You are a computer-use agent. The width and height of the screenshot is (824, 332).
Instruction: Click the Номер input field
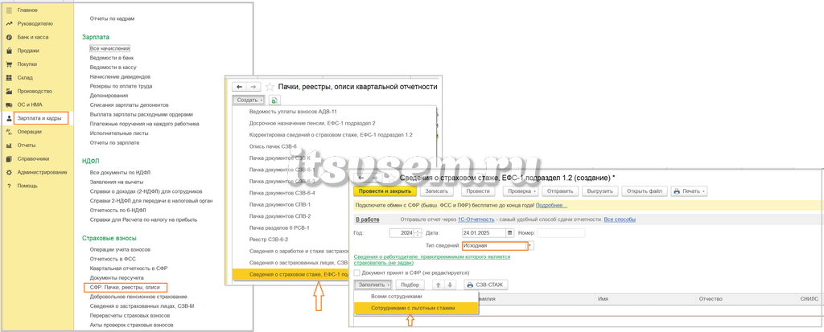561,232
